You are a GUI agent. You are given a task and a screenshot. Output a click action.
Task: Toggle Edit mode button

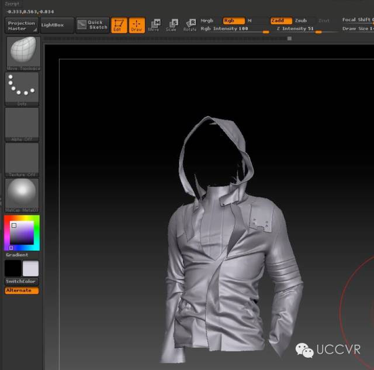click(x=119, y=25)
